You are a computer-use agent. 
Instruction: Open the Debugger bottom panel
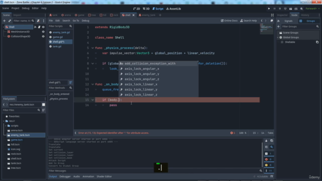65,176
